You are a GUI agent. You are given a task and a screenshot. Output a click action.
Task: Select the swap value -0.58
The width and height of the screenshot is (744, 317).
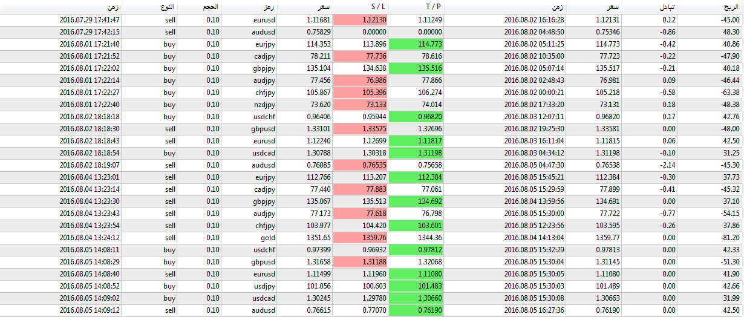tap(668, 92)
